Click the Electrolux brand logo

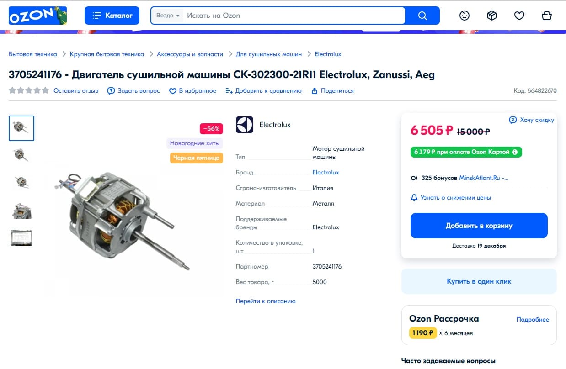click(x=245, y=125)
